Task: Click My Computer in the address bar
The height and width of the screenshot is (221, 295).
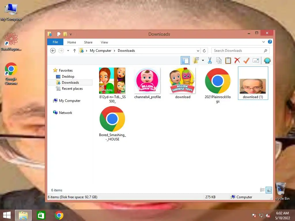Action: tap(101, 51)
